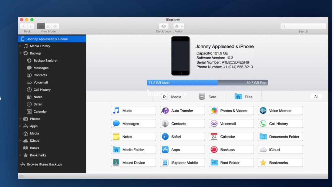Expand the iCloud sidebar item

point(20,141)
